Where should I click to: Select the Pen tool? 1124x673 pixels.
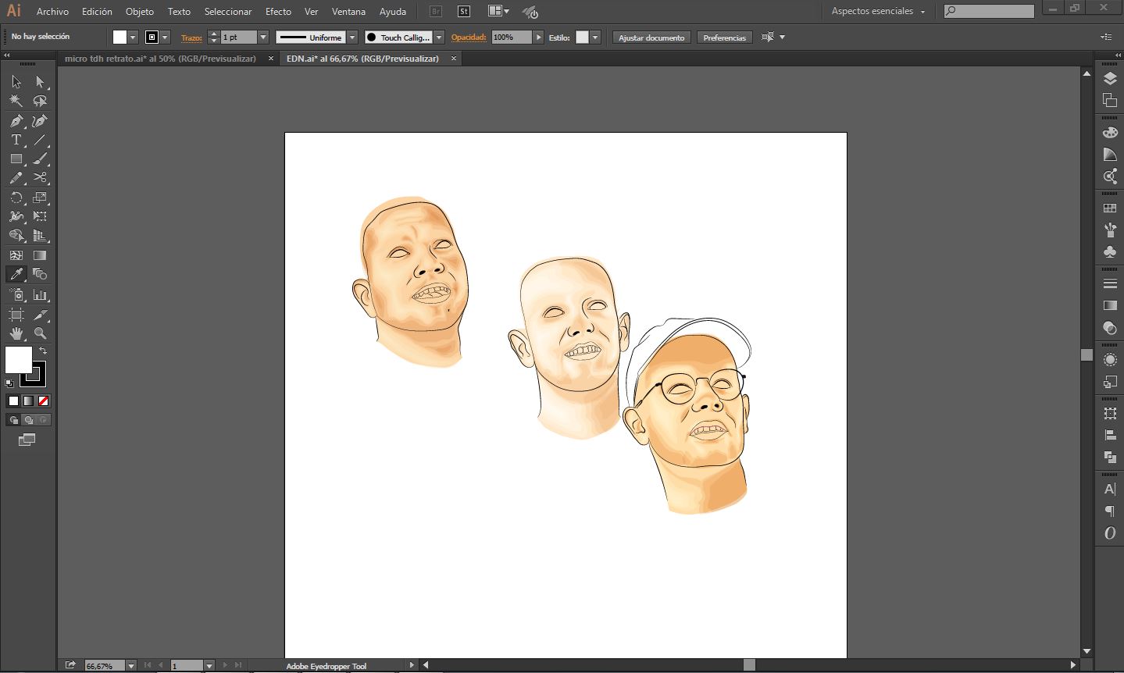click(x=16, y=121)
